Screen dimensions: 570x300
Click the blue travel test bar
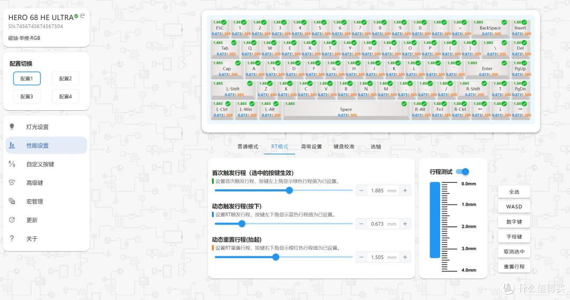(x=435, y=220)
